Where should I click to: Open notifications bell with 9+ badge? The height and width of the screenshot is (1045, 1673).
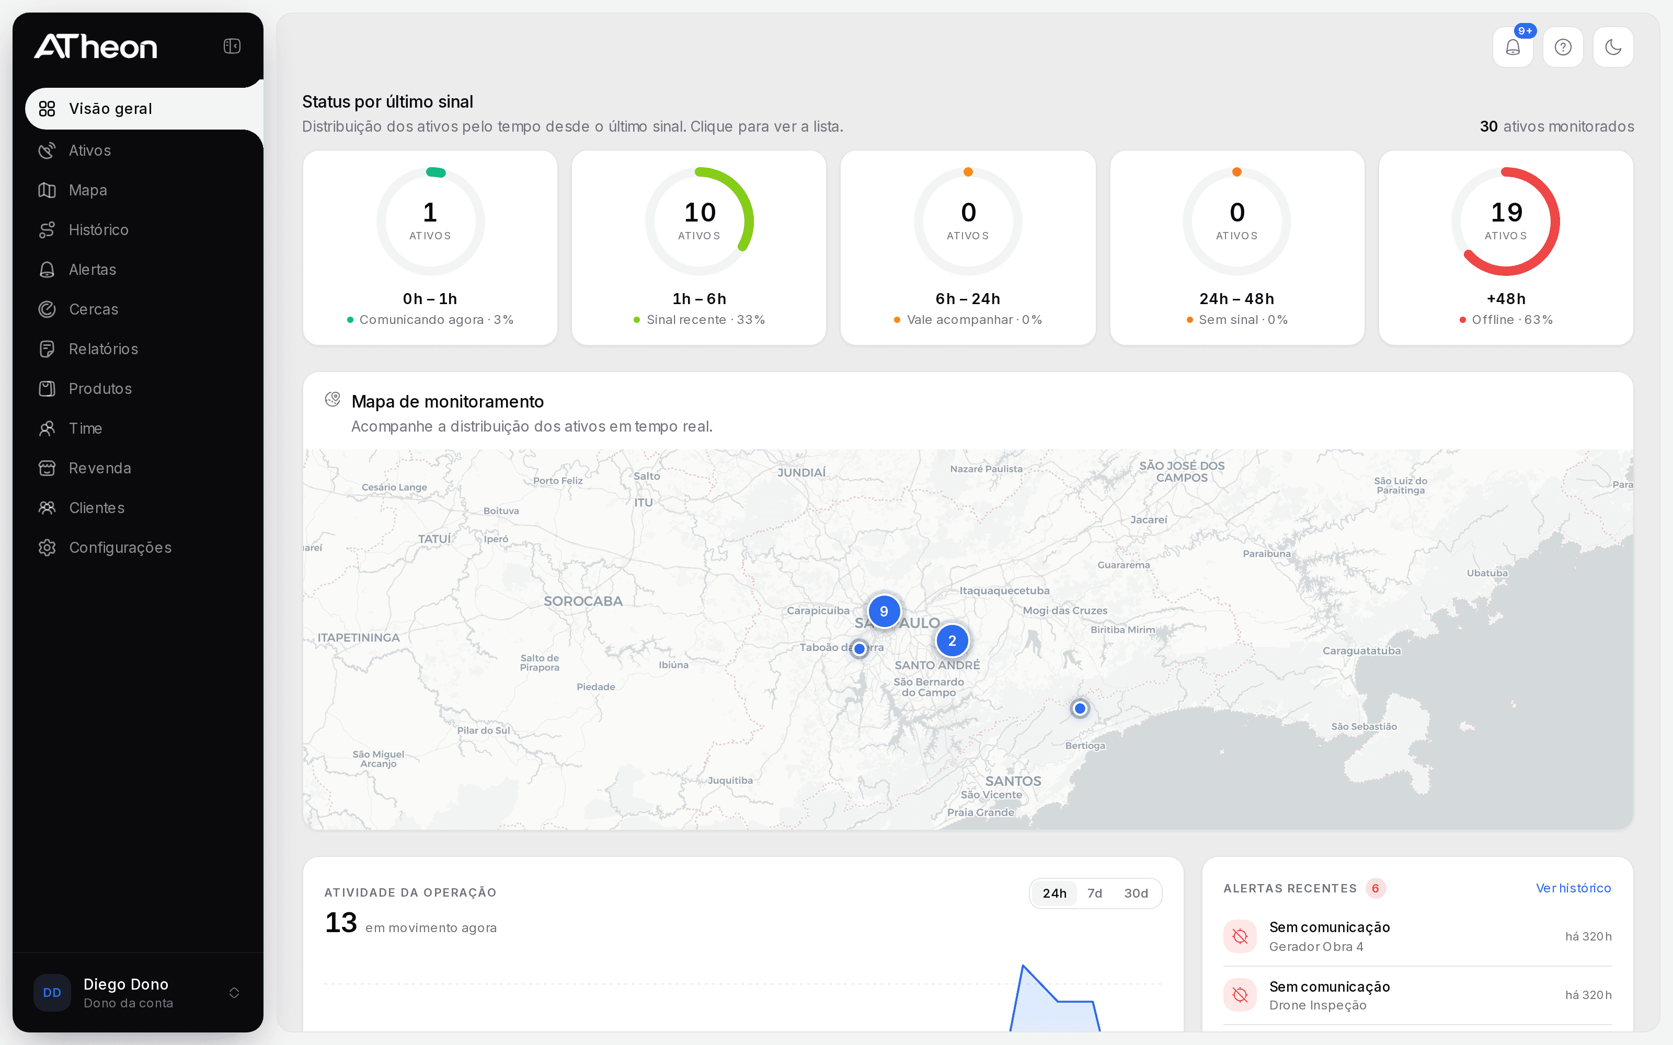coord(1512,47)
